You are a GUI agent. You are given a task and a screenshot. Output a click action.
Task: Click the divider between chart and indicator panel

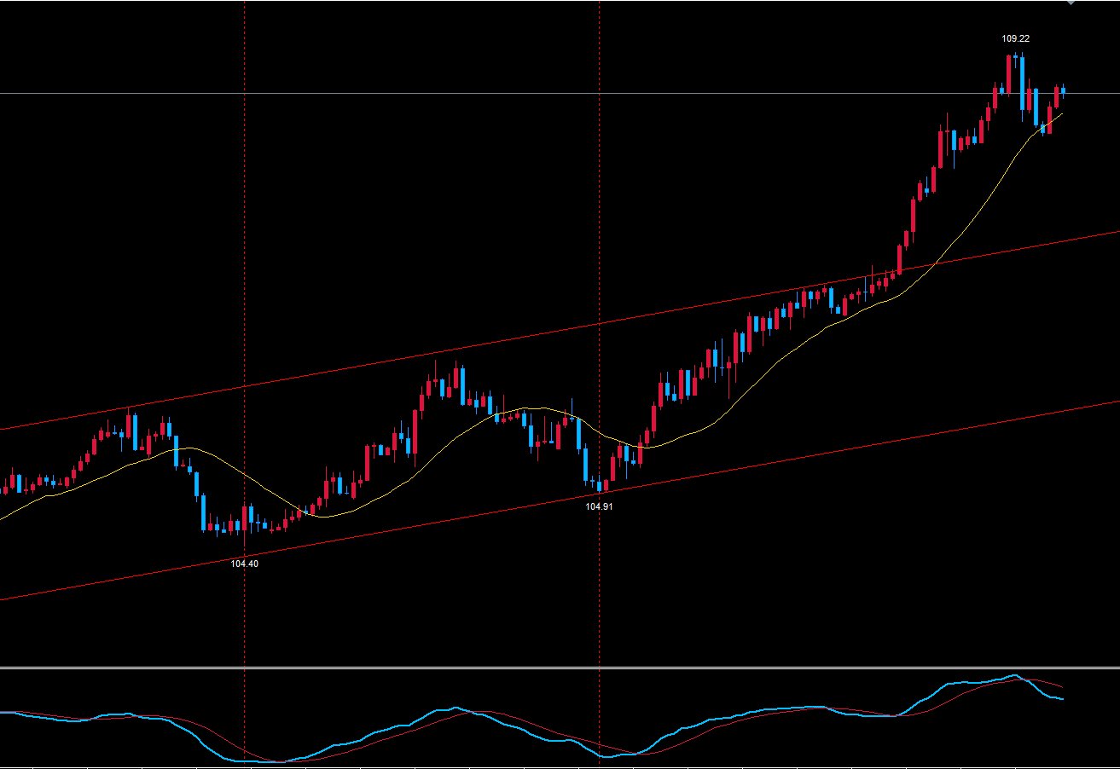tap(560, 668)
